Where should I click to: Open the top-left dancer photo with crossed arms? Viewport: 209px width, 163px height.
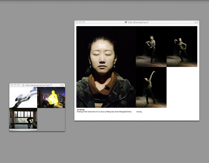(x=151, y=47)
